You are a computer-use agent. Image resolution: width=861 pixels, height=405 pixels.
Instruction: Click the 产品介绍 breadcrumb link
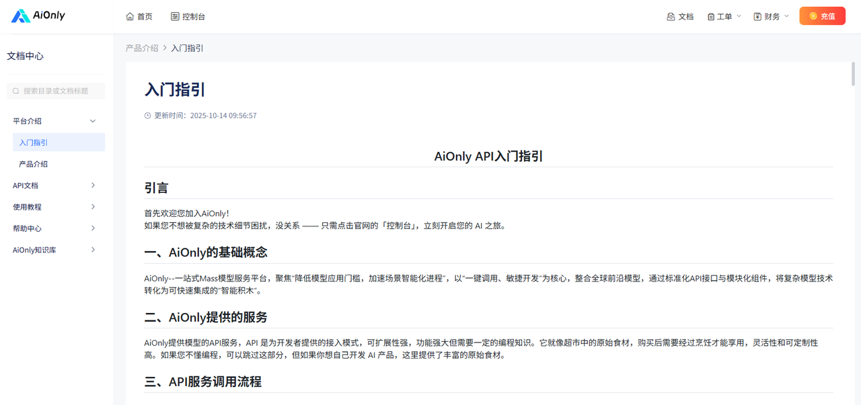(x=142, y=48)
